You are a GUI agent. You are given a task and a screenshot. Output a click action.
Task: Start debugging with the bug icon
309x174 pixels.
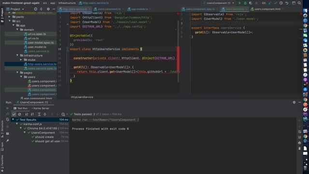pos(245,3)
